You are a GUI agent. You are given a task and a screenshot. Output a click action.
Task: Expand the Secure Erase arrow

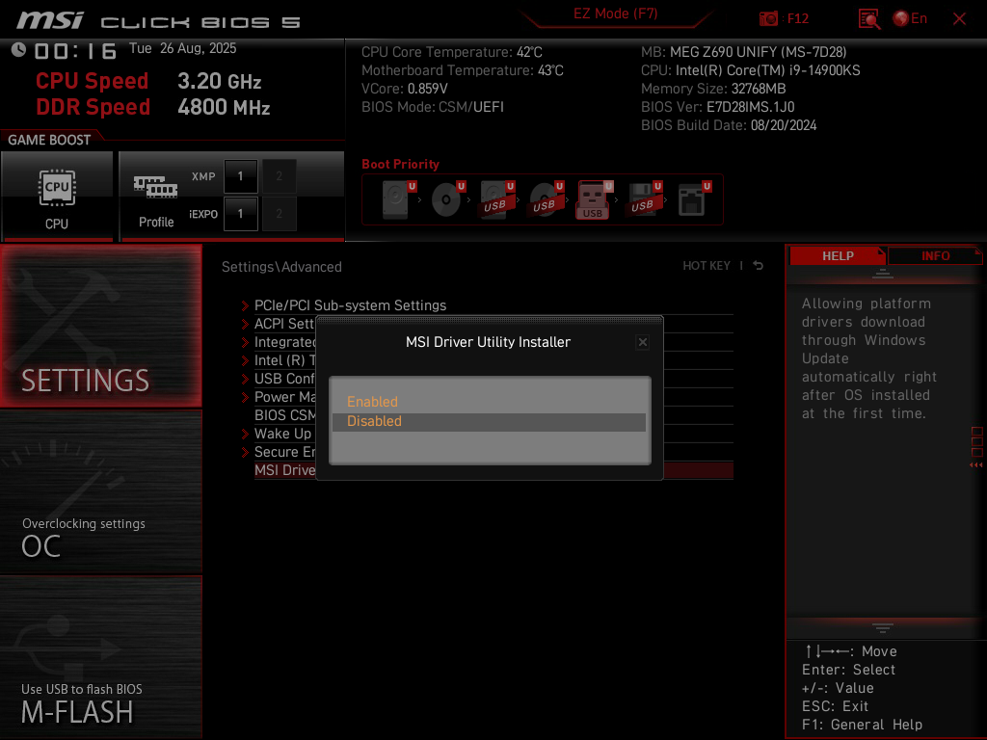pyautogui.click(x=245, y=452)
